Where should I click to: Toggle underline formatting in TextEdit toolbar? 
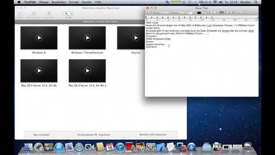pos(217,12)
